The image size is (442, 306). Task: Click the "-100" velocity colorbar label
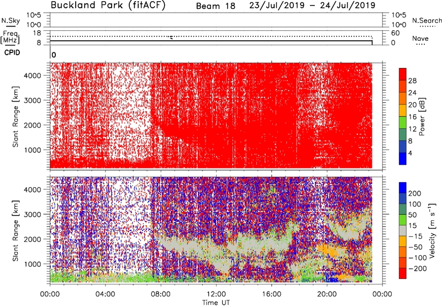[418, 257]
